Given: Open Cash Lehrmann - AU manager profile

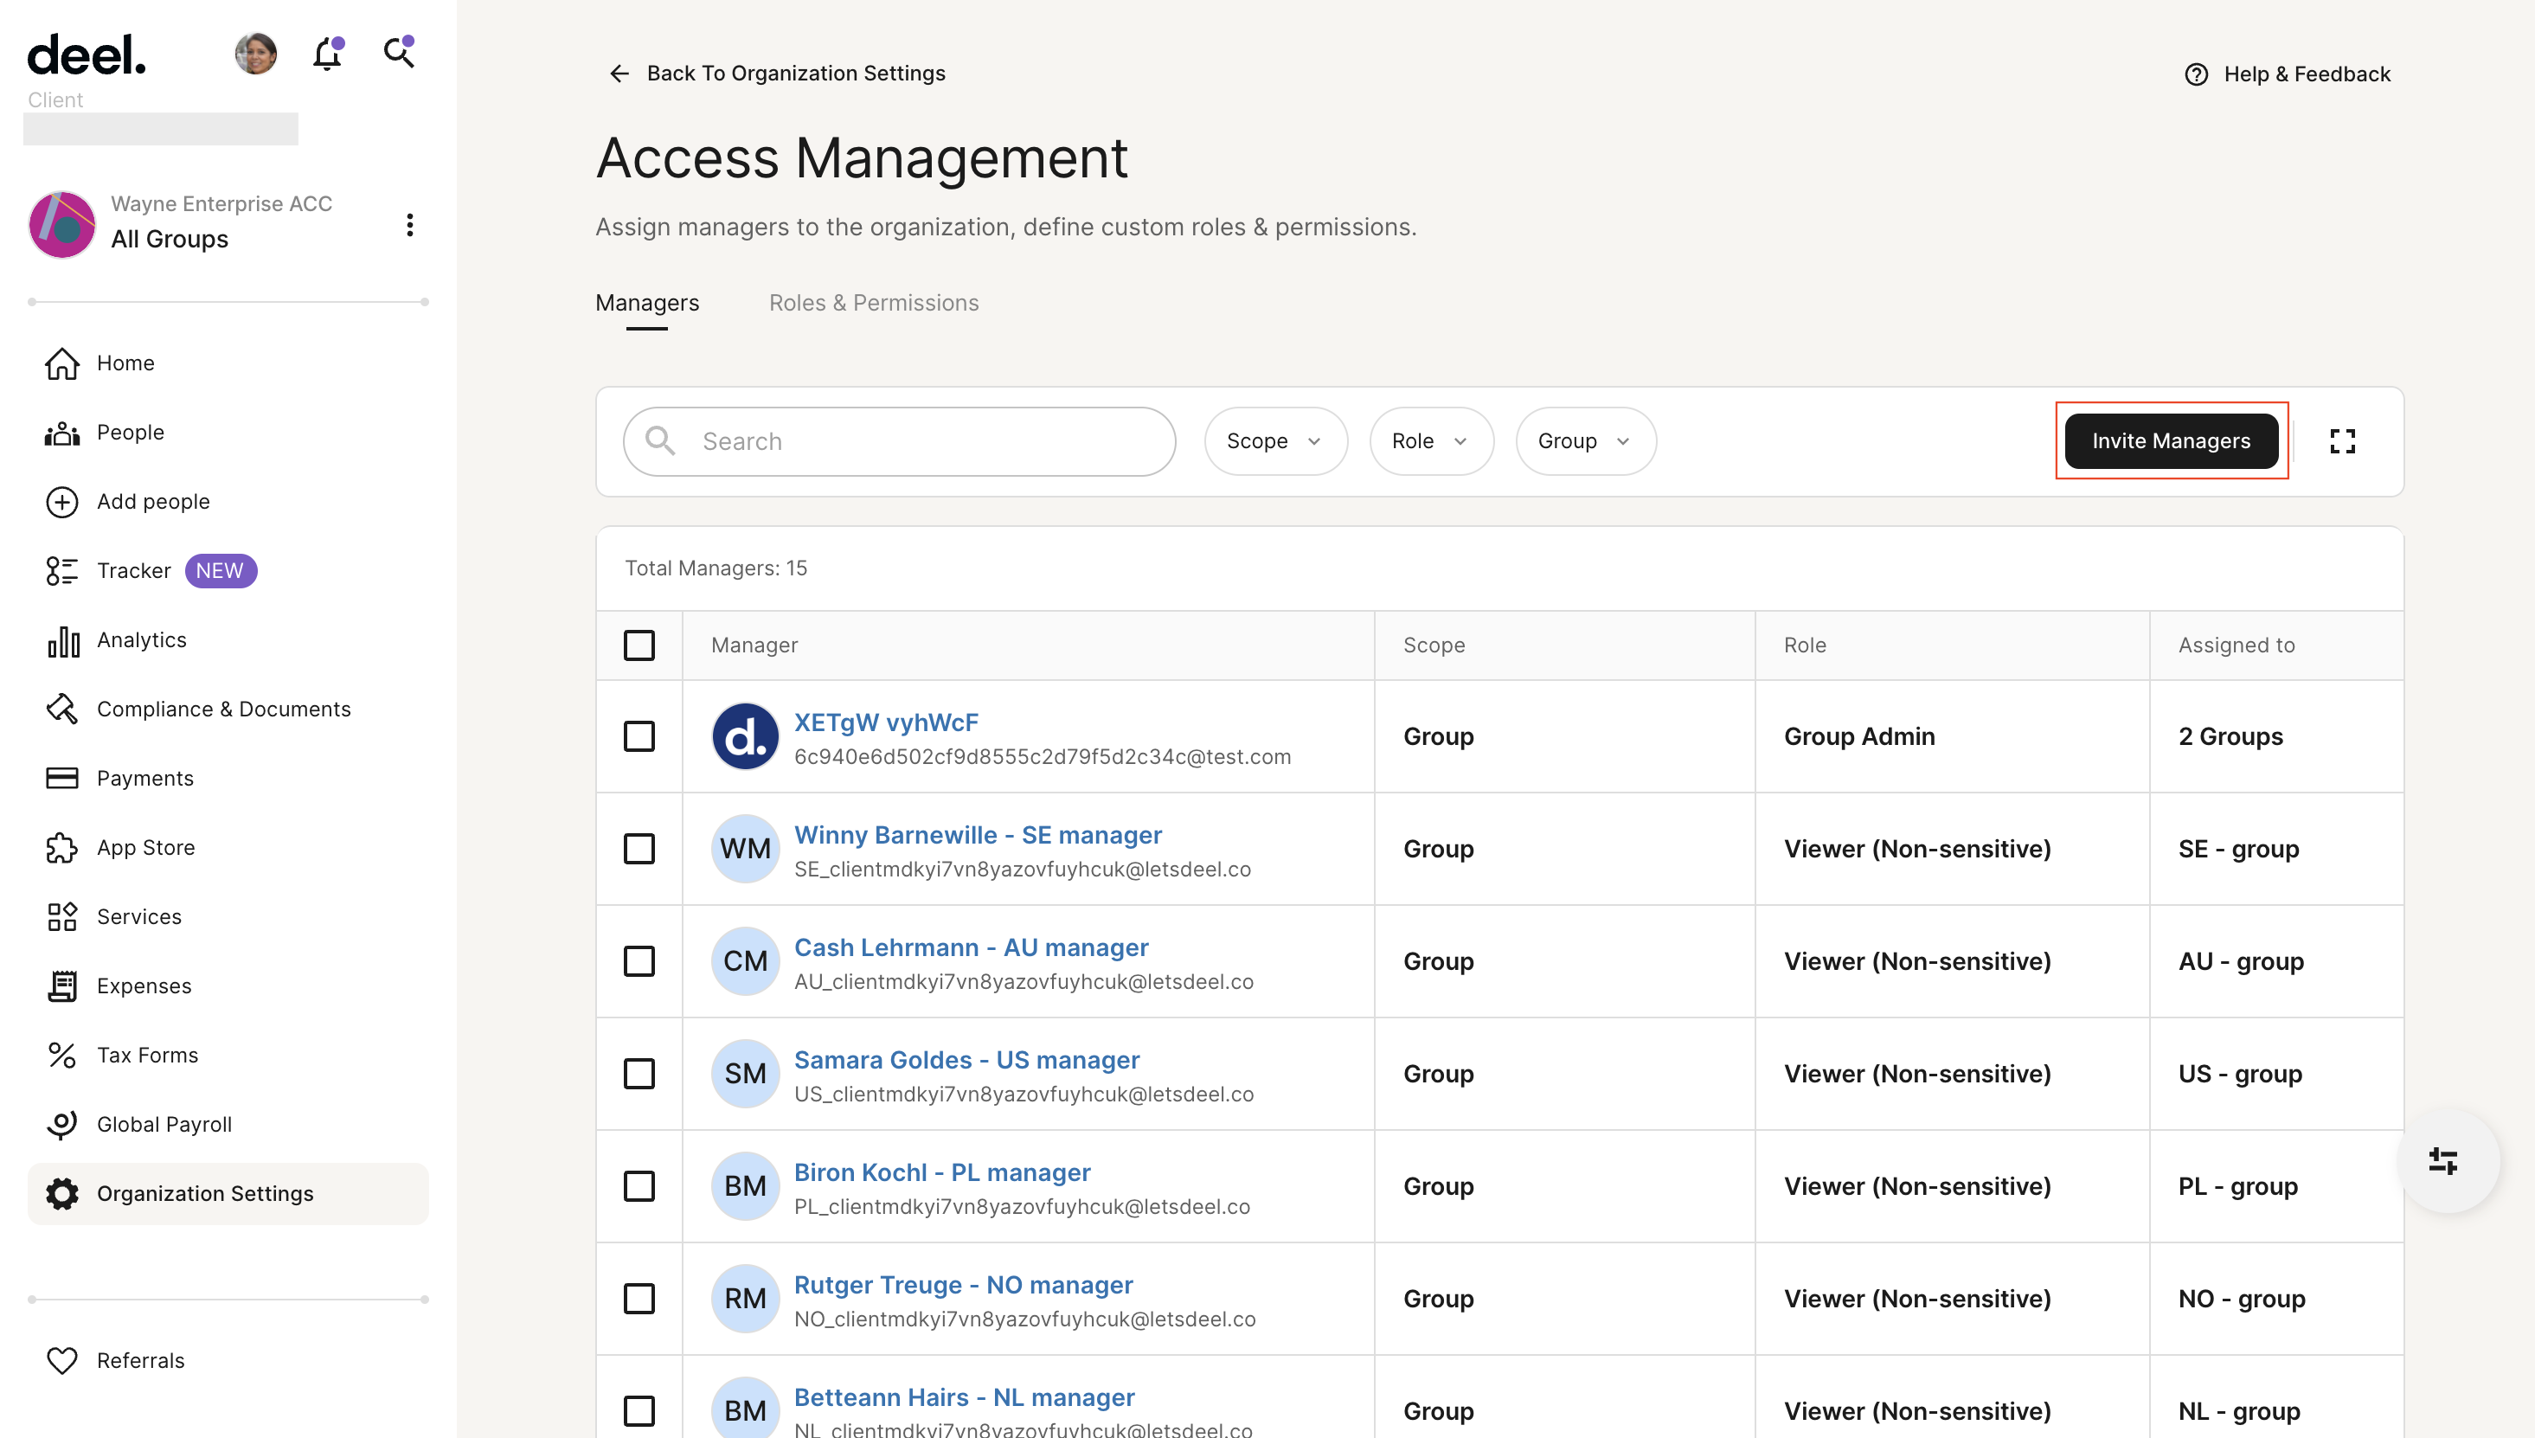Looking at the screenshot, I should 971,947.
